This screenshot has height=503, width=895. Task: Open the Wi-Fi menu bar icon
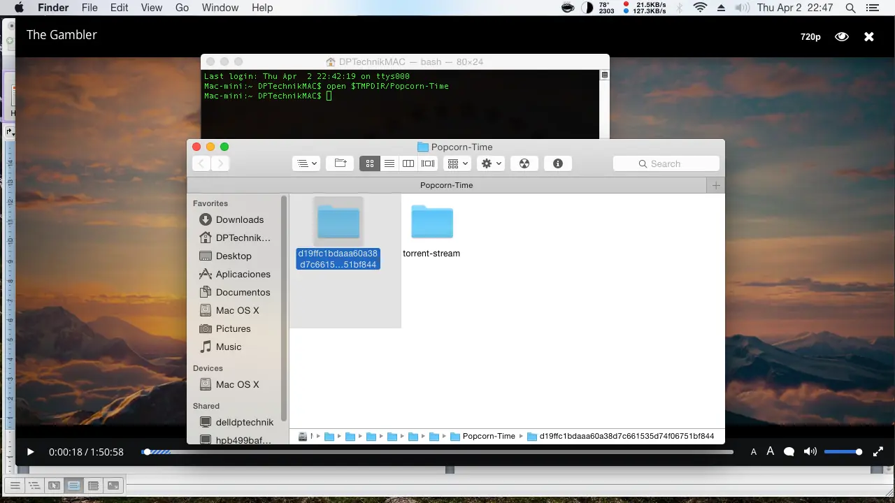[x=700, y=8]
